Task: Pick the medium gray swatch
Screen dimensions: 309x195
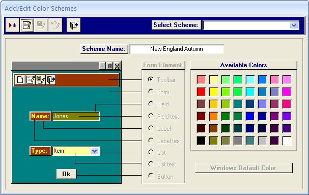Action: 238,141
